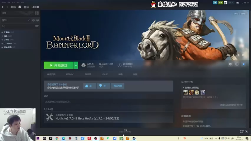Open advanced filter sliders icon
This screenshot has width=251, height=141.
pyautogui.click(x=37, y=26)
